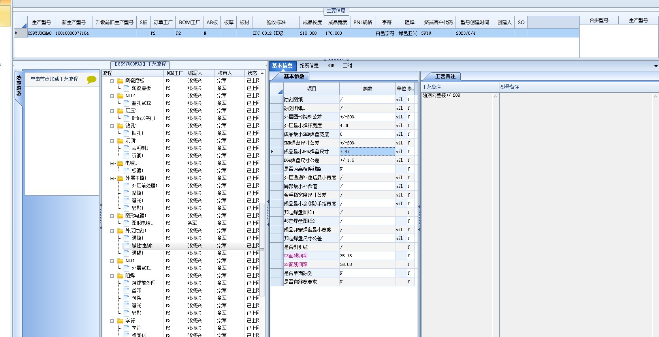Screen dimensions: 659x337
Task: Click the 生产型号 column header in main grid
Action: pyautogui.click(x=41, y=22)
